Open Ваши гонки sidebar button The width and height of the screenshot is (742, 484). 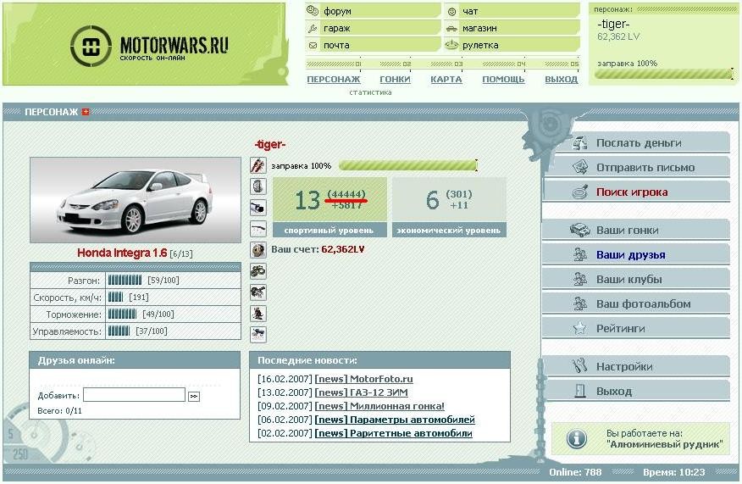[636, 231]
